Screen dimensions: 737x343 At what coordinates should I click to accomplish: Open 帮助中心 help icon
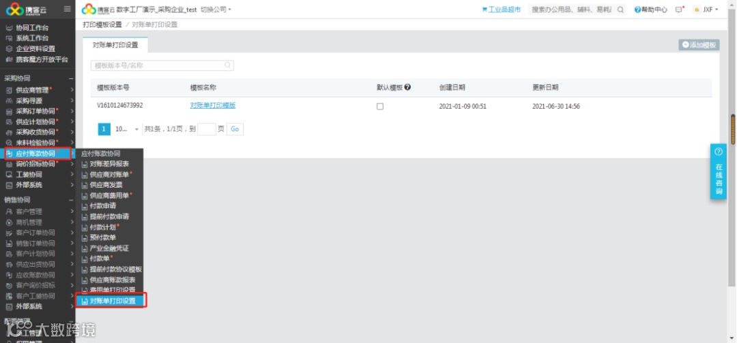click(637, 10)
